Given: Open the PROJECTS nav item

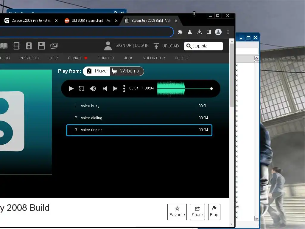Looking at the screenshot, I should tap(29, 58).
